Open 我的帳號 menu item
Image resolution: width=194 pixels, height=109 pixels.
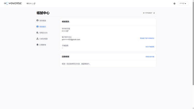[43, 21]
